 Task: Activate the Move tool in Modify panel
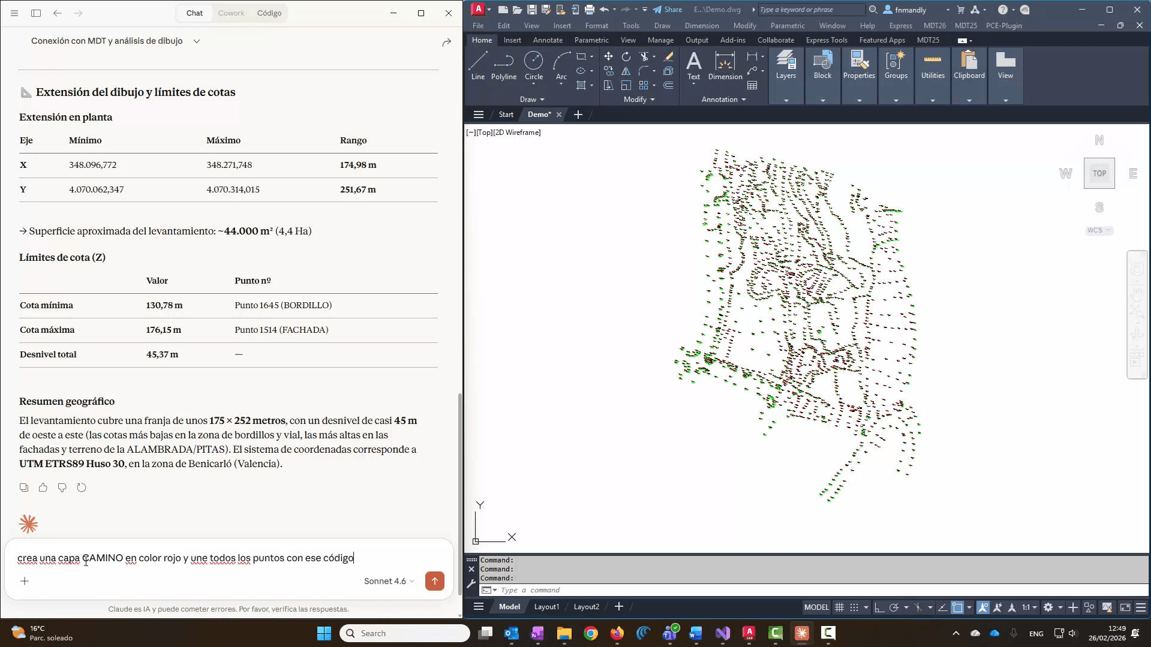coord(608,56)
